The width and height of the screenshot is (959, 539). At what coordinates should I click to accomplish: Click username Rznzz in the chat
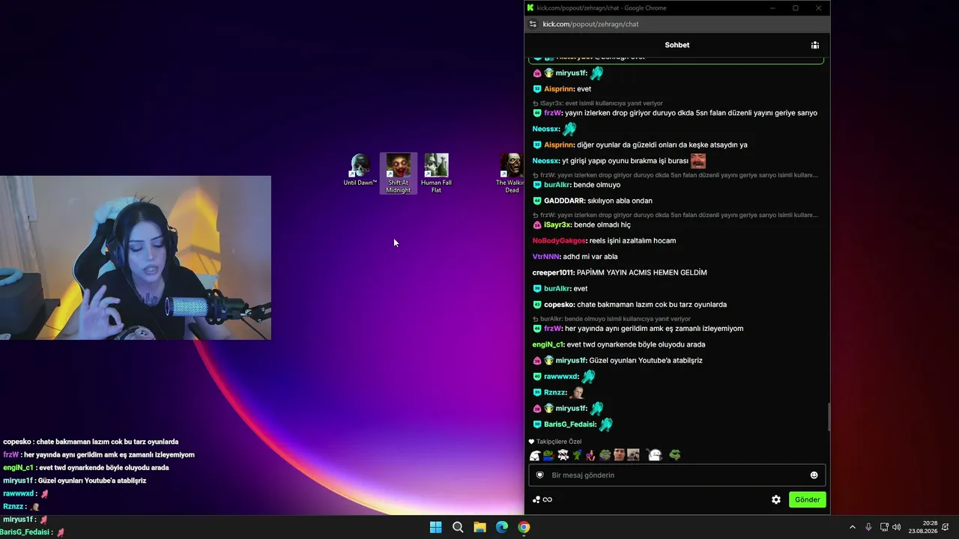pyautogui.click(x=555, y=392)
